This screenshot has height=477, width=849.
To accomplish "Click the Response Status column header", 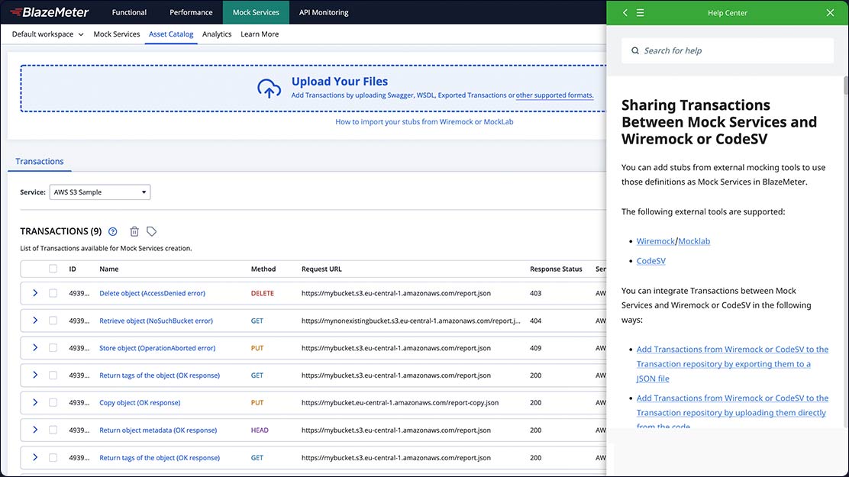I will point(556,269).
